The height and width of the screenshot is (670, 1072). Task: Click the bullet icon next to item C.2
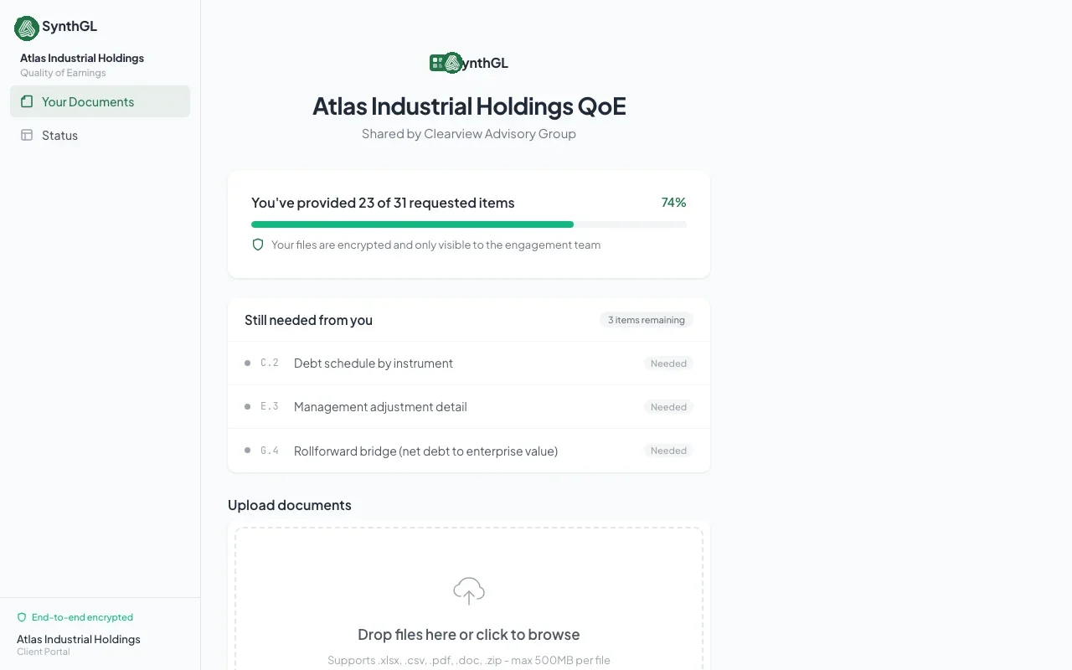(x=246, y=363)
